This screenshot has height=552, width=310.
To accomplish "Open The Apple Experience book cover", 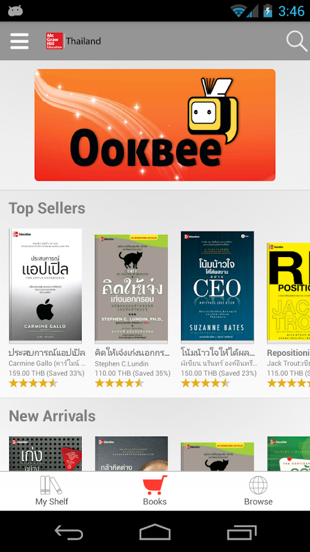I will point(45,286).
